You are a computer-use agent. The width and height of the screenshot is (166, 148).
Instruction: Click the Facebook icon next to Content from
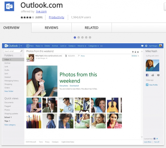point(155,139)
